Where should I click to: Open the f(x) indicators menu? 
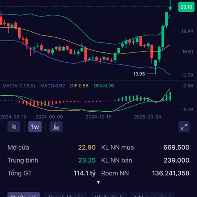56,127
